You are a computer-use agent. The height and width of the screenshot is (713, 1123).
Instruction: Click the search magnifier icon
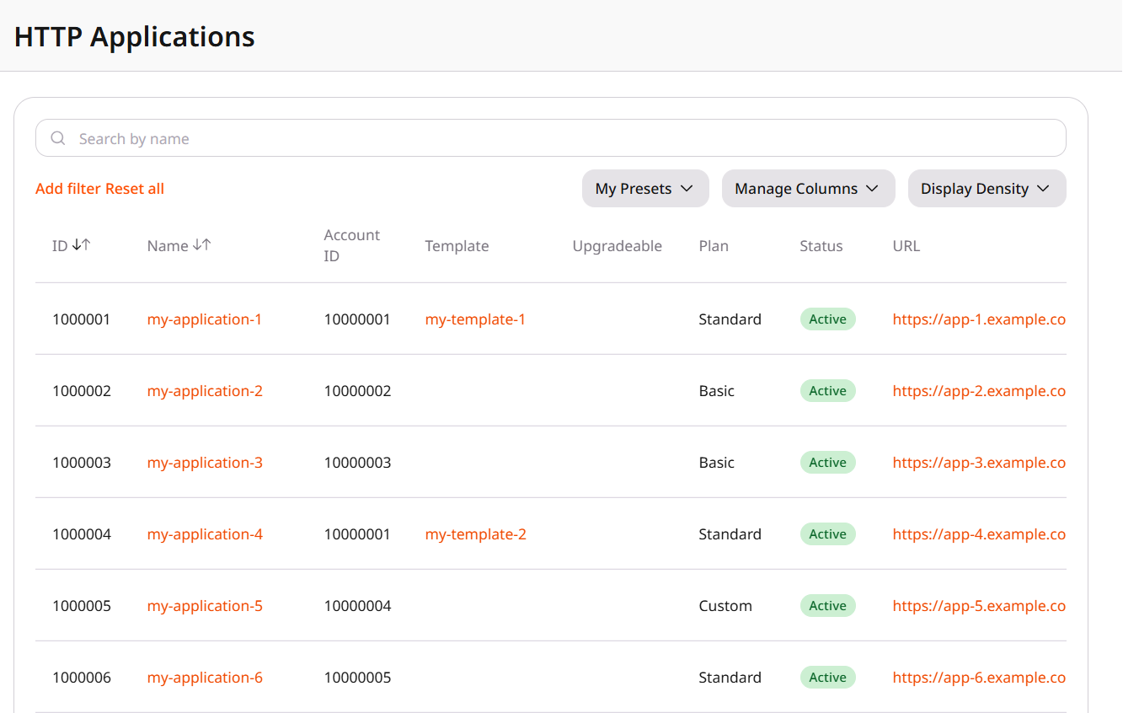coord(58,138)
